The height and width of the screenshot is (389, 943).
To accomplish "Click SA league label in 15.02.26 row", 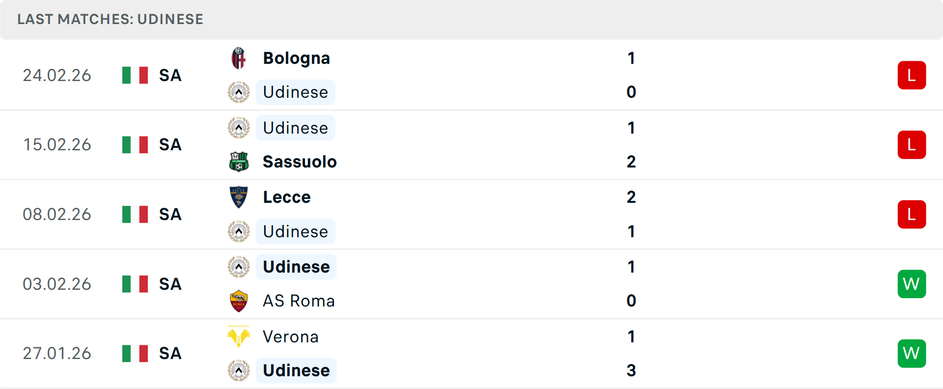I will [170, 145].
